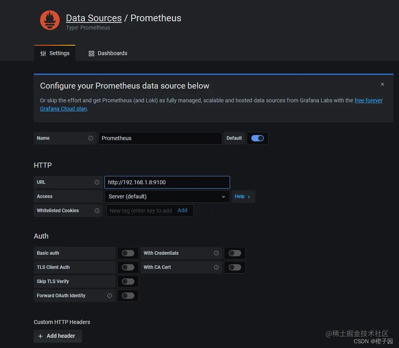Image resolution: width=399 pixels, height=348 pixels.
Task: Click the HTTP section heading
Action: [x=43, y=165]
